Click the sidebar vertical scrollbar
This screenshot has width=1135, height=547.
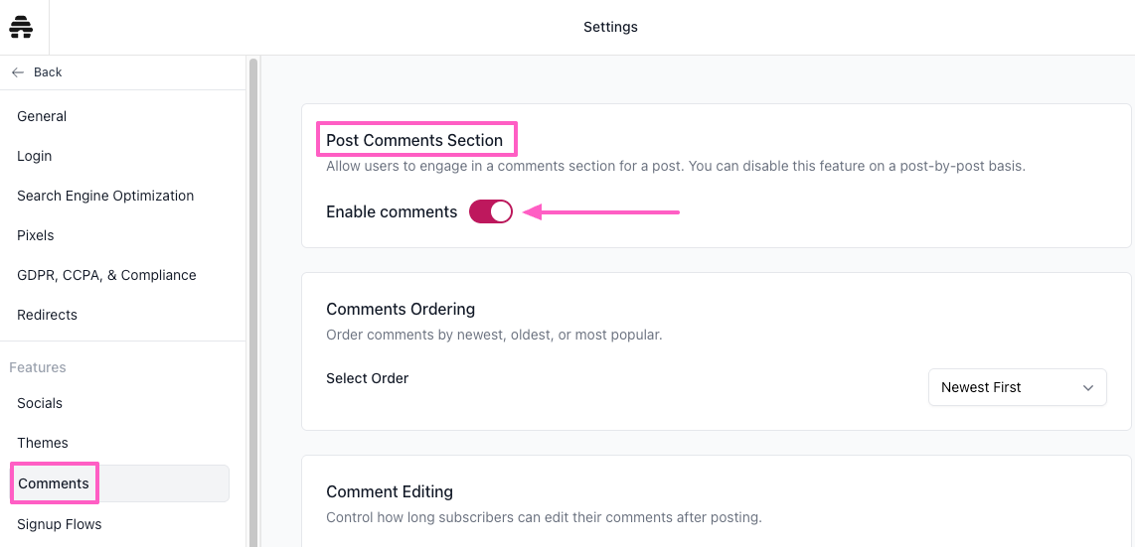point(253,304)
